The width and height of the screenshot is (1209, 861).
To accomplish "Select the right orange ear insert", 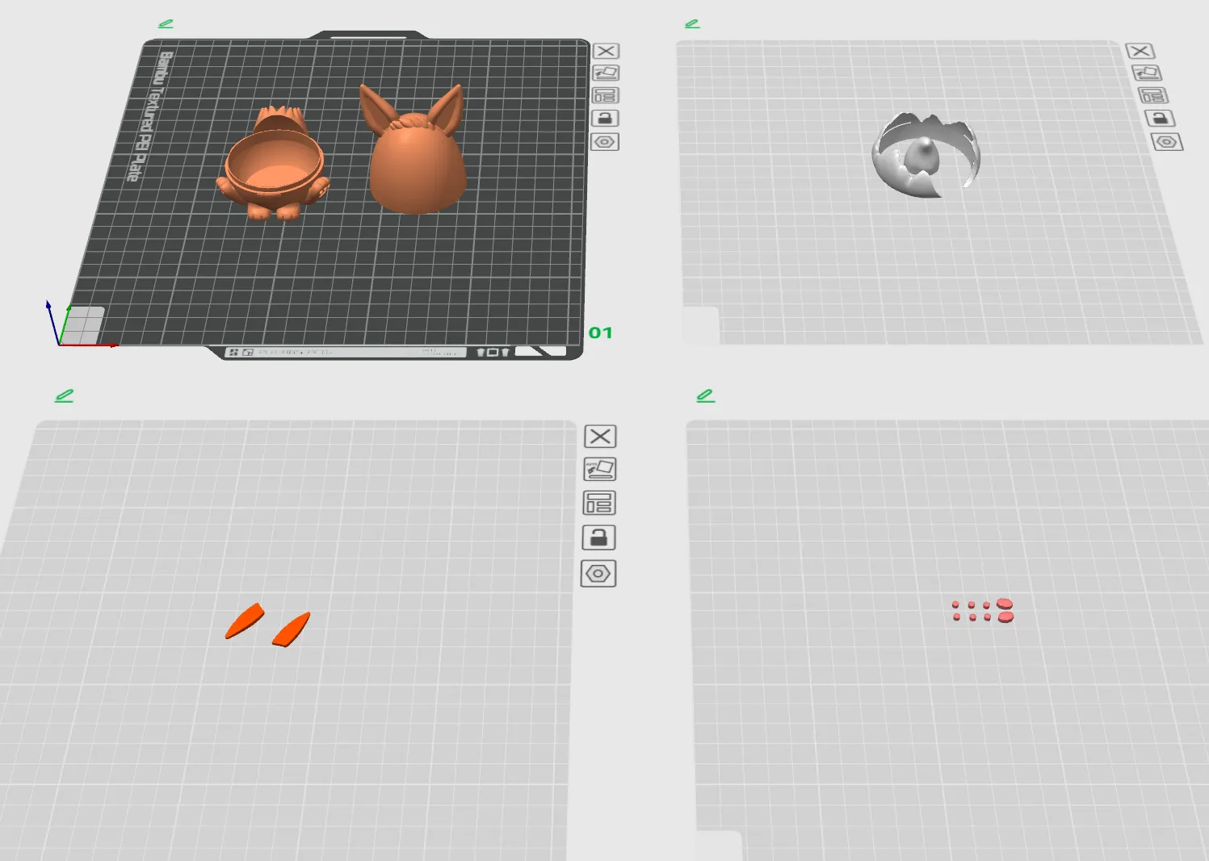I will pyautogui.click(x=292, y=629).
